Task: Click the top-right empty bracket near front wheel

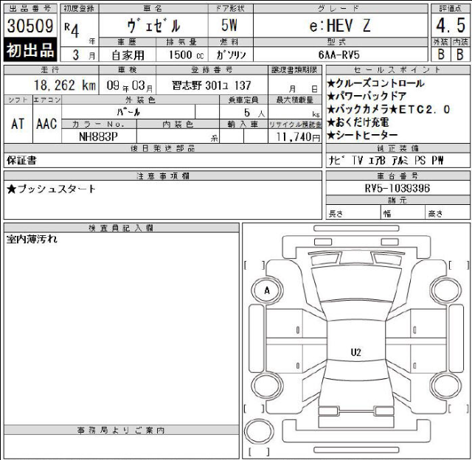Action: pyautogui.click(x=460, y=265)
